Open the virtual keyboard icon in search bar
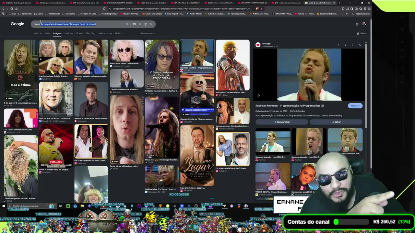 click(x=134, y=24)
